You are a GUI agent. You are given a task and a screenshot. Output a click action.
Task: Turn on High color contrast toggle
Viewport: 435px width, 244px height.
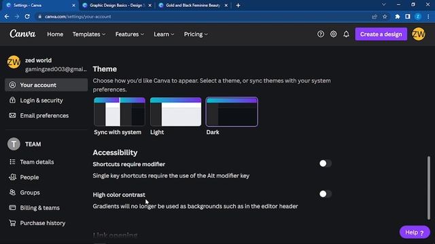point(325,194)
